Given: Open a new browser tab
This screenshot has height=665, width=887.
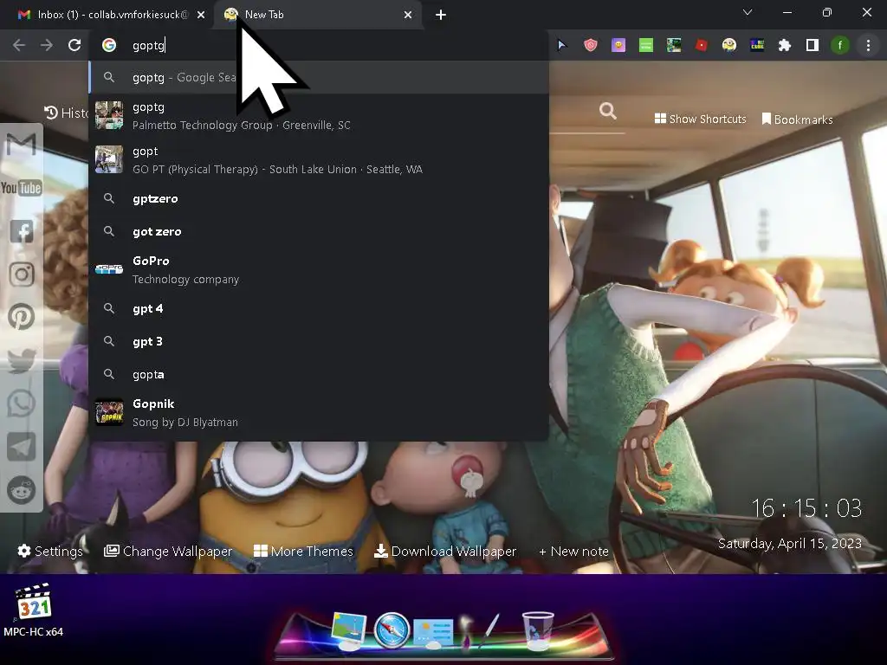Looking at the screenshot, I should pyautogui.click(x=441, y=15).
